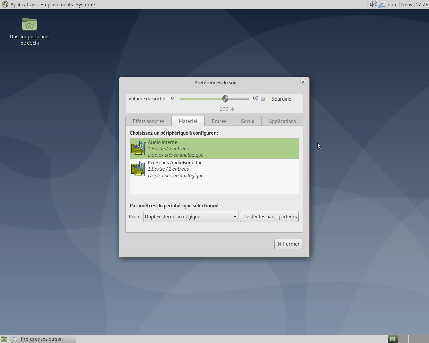429x343 pixels.
Task: Click the network icon in top panel
Action: pyautogui.click(x=382, y=4)
